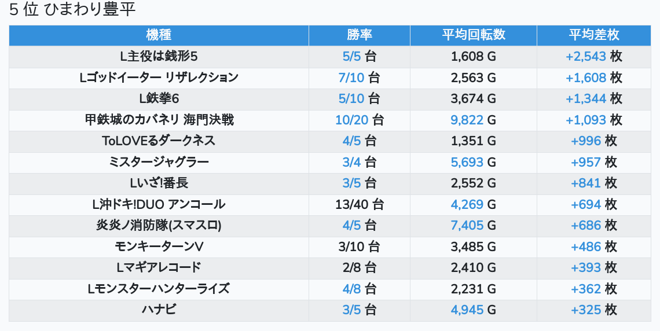
Task: Select the Lいざ!番長 row name
Action: tap(159, 183)
